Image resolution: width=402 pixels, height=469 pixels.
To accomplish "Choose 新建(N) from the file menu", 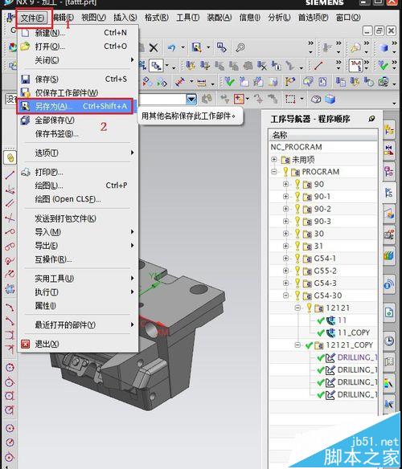I will [78, 33].
